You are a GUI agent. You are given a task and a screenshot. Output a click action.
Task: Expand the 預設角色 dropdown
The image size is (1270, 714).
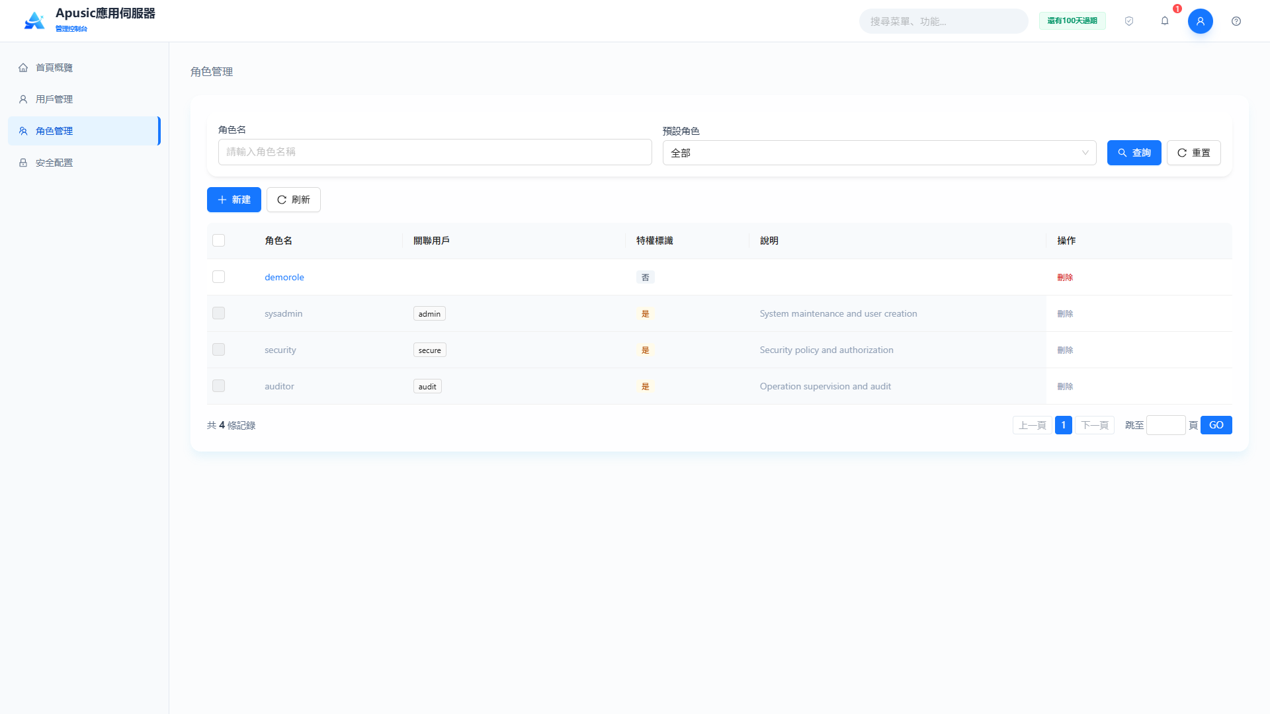pos(880,153)
